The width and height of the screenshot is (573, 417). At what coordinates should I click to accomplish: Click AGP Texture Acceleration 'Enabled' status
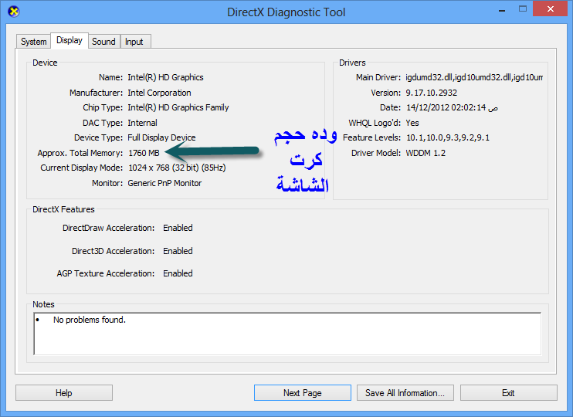tap(178, 273)
